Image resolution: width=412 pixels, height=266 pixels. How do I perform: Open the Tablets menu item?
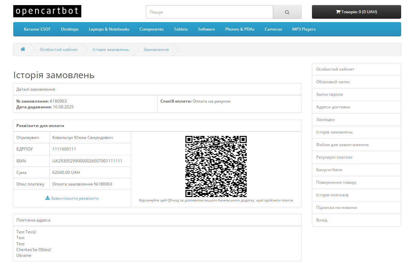coord(181,29)
